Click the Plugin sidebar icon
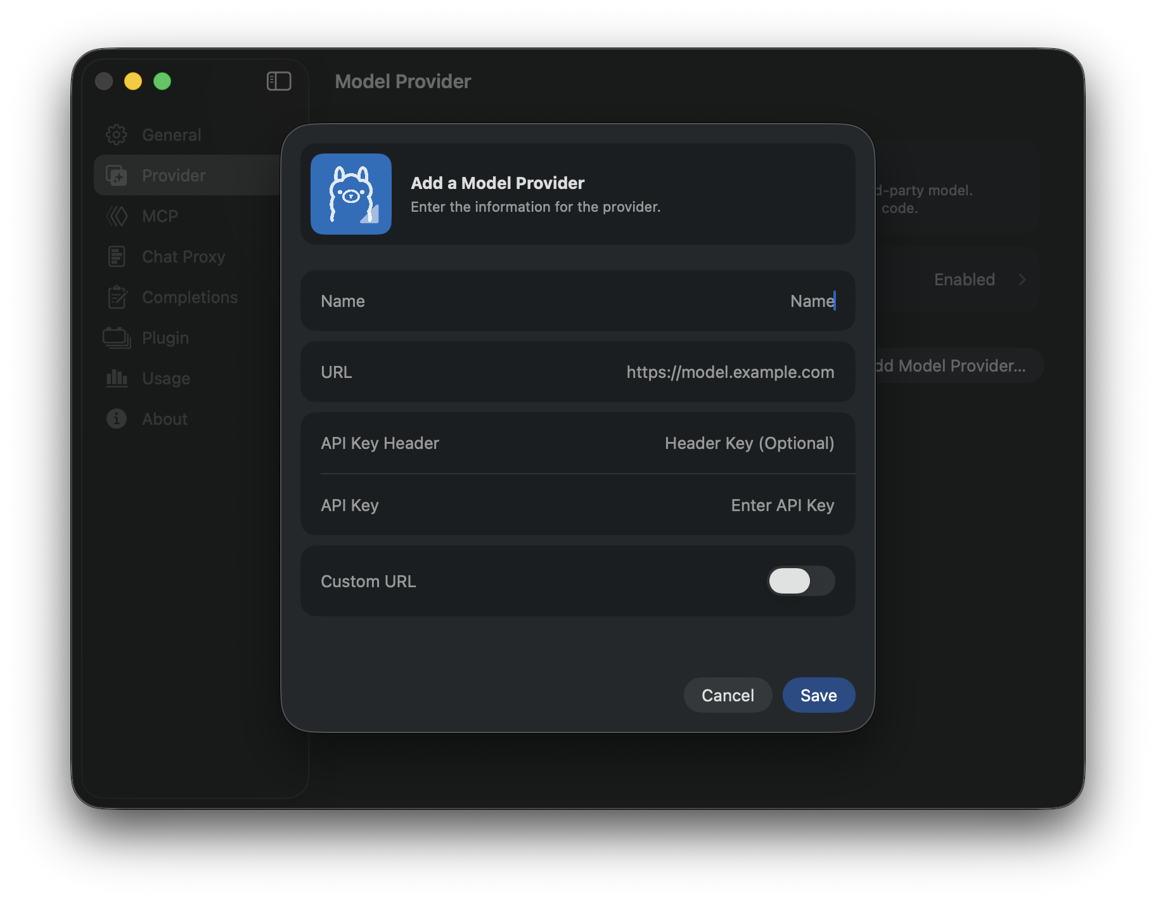 click(x=117, y=337)
